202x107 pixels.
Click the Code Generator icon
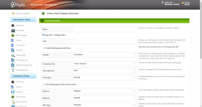click(13, 102)
